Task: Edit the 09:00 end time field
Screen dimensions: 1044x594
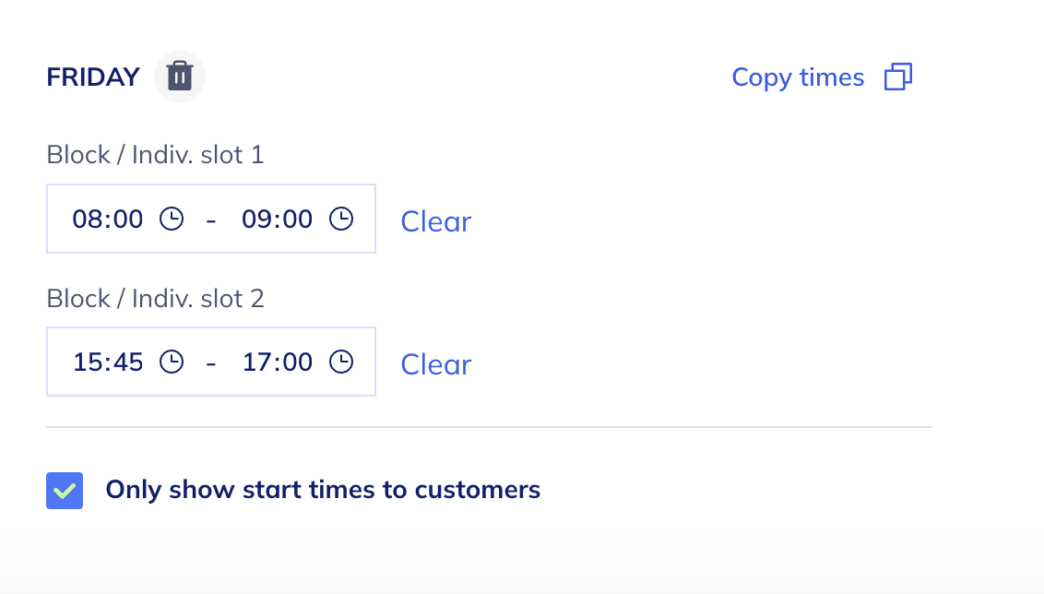Action: (277, 220)
